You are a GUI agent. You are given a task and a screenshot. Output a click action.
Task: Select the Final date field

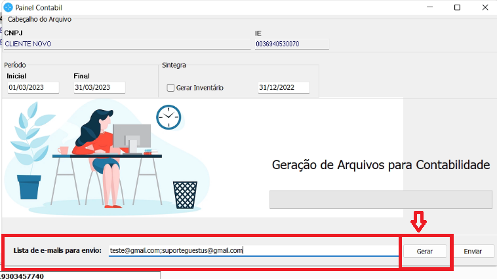point(98,88)
